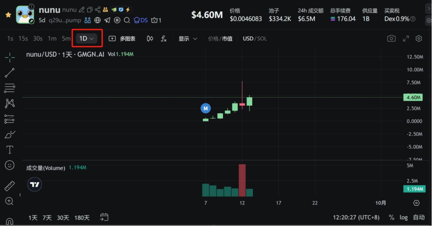432x226 pixels.
Task: Select the forecasting and measurement tool
Action: click(x=10, y=119)
